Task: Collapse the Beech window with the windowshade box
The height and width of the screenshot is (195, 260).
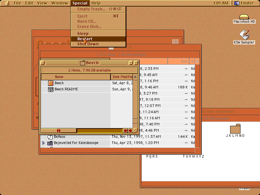Action: pyautogui.click(x=136, y=63)
